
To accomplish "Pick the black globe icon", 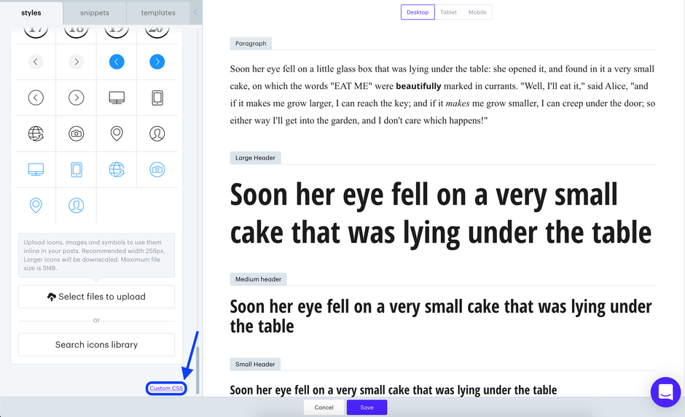I will (36, 133).
